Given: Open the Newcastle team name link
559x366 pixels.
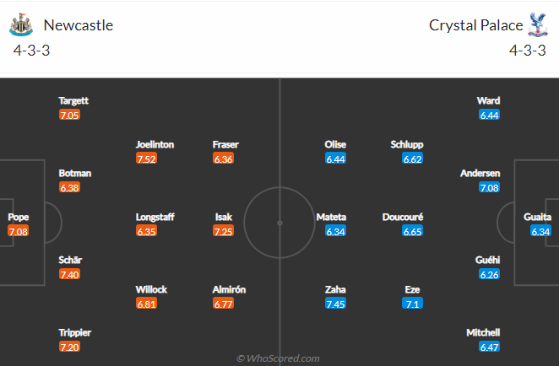Looking at the screenshot, I should coord(78,25).
